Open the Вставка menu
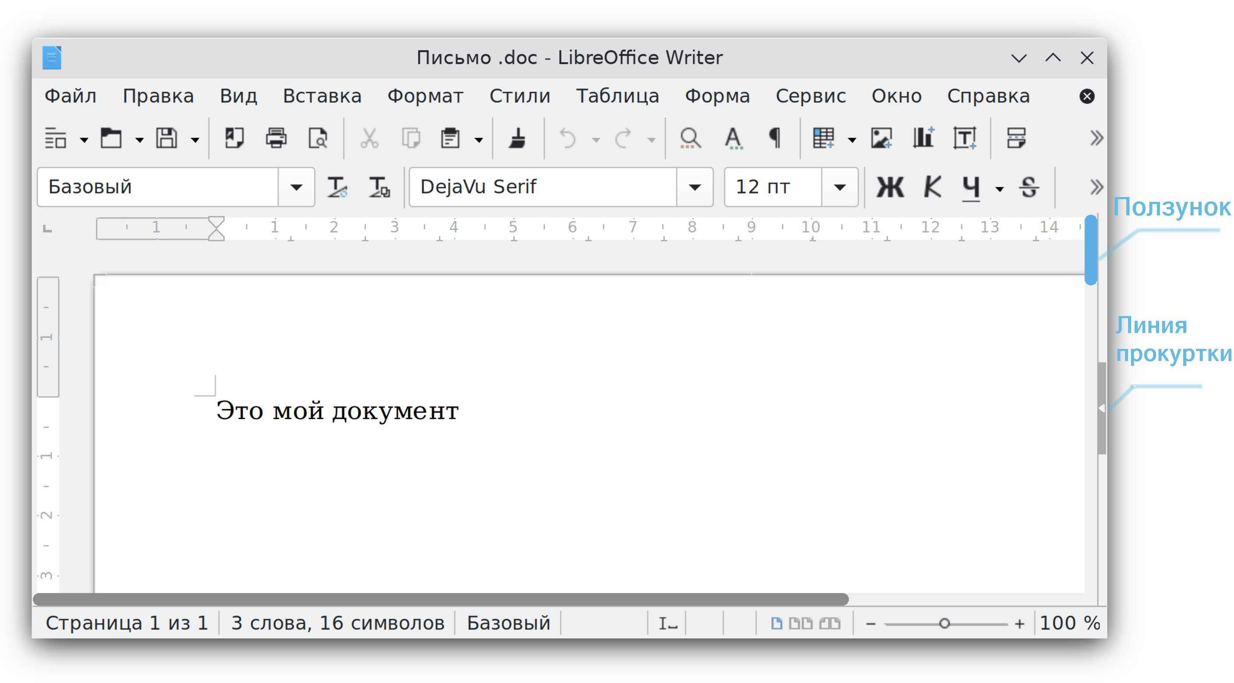 pyautogui.click(x=322, y=96)
